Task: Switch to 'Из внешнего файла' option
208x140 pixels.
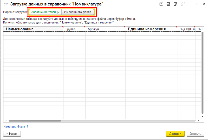Action: coord(77,12)
